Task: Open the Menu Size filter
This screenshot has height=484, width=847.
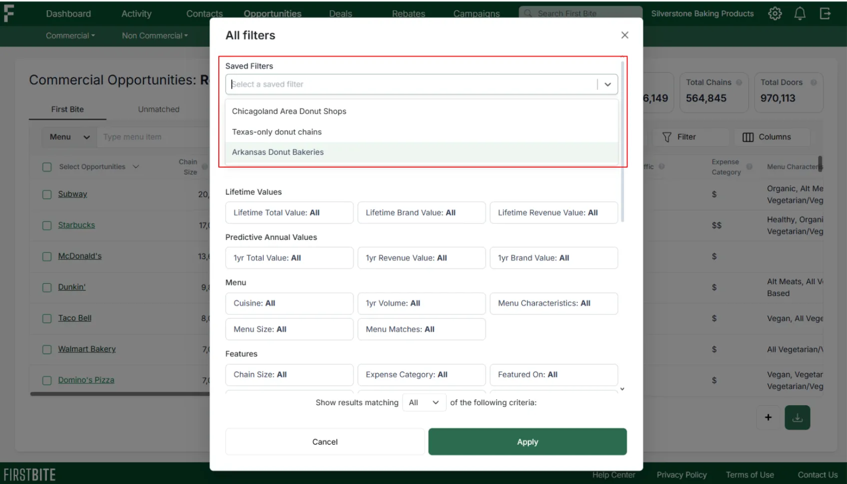Action: pyautogui.click(x=289, y=329)
